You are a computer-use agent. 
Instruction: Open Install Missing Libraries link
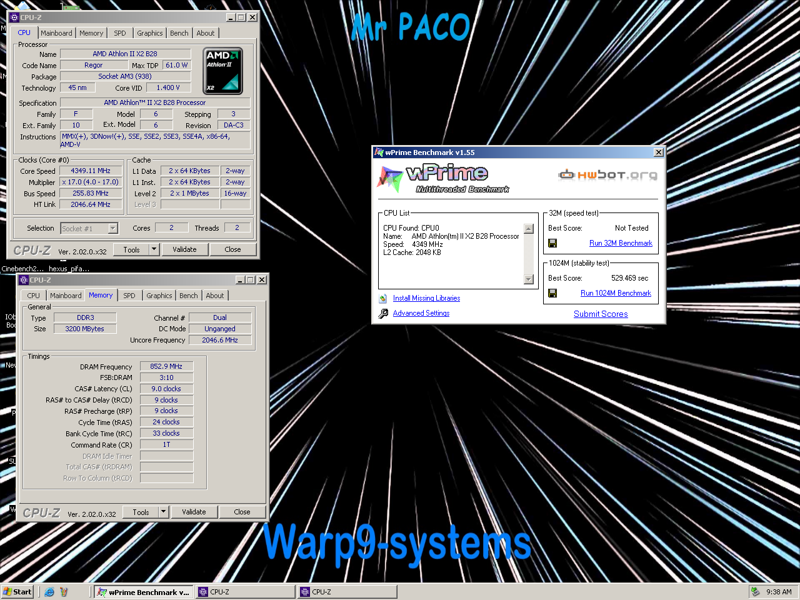[x=426, y=298]
